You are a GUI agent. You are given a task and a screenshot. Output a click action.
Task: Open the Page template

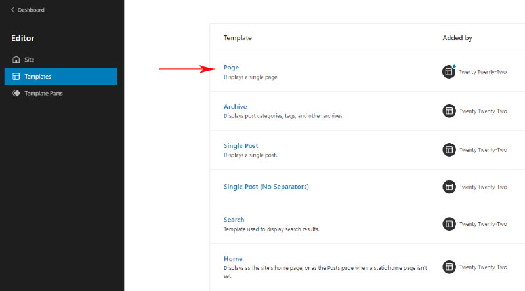pyautogui.click(x=232, y=68)
